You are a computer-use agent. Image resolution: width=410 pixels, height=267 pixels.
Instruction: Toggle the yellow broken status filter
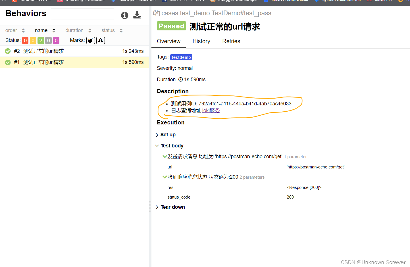(33, 41)
